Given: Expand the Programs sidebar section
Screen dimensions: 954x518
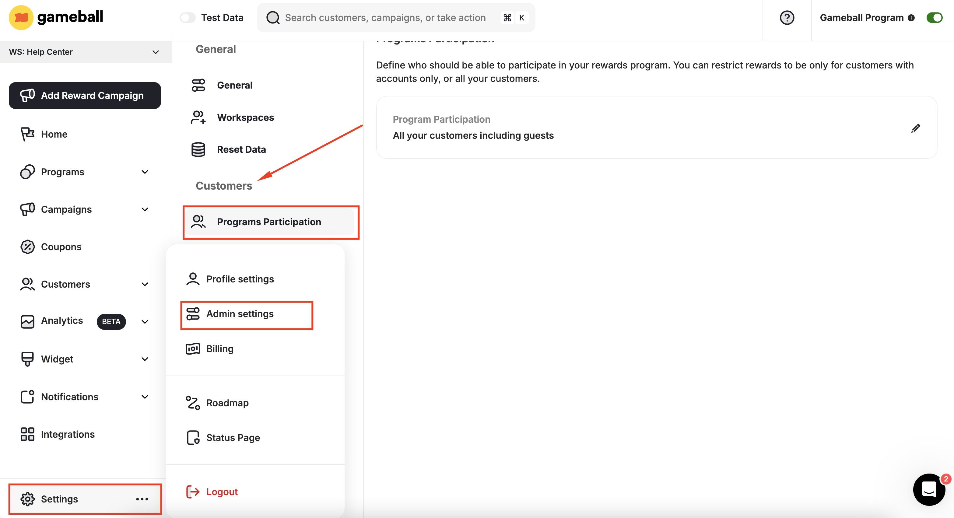Looking at the screenshot, I should tap(145, 172).
